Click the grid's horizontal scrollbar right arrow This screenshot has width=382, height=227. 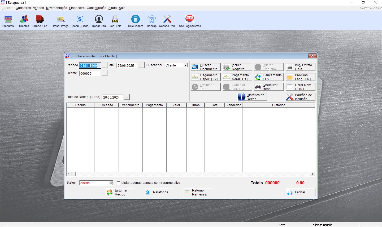tap(313, 174)
